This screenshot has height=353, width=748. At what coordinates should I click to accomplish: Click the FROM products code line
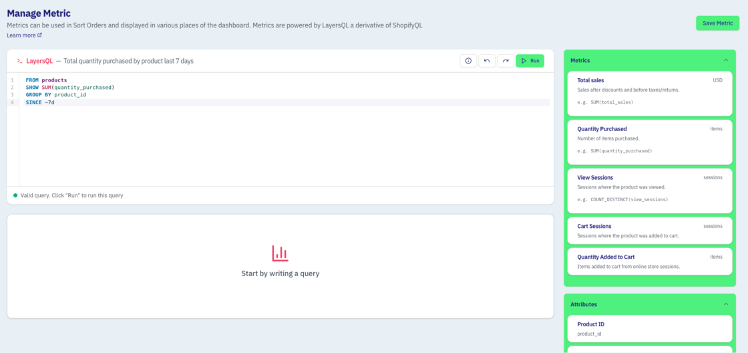click(46, 80)
